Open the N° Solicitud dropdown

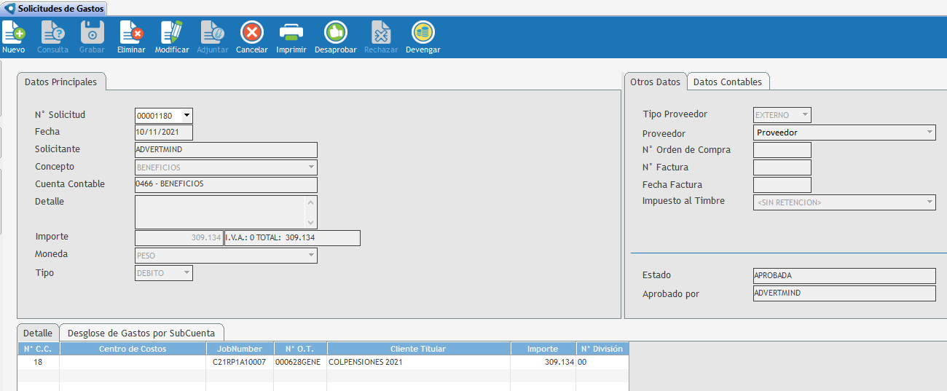[186, 115]
